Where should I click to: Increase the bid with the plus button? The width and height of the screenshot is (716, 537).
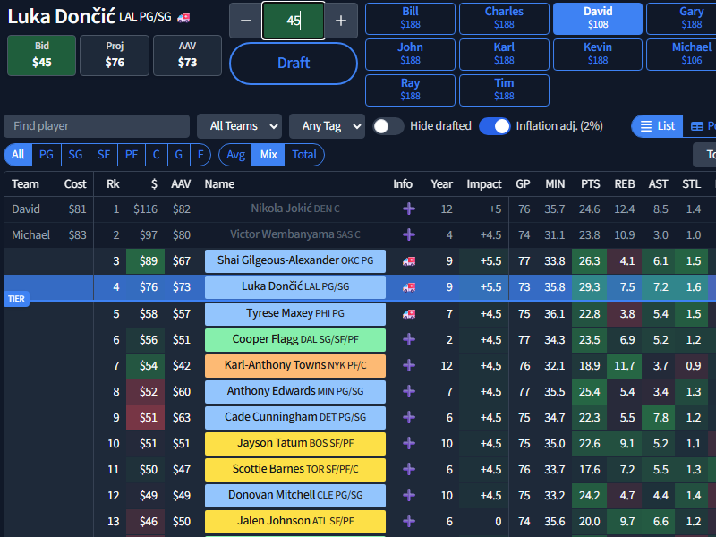(x=341, y=21)
